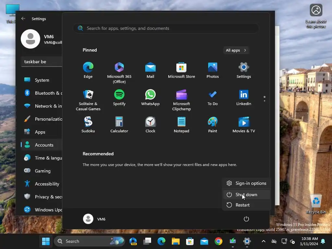The width and height of the screenshot is (332, 249).
Task: Select Gaming in Settings sidebar
Action: 42,171
